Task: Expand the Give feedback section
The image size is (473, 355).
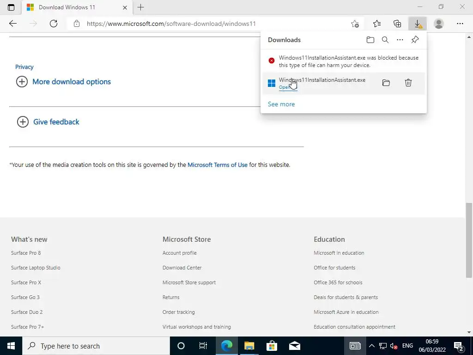Action: pyautogui.click(x=48, y=122)
